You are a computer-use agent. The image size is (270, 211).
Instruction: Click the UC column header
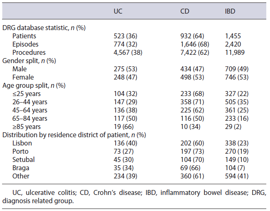[x=118, y=12]
